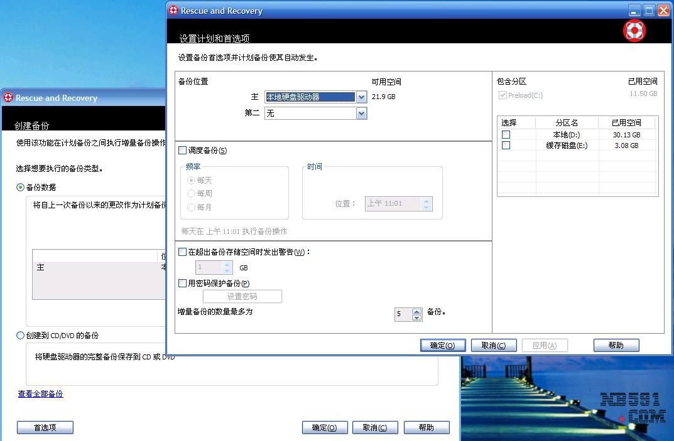The width and height of the screenshot is (674, 441).
Task: Click the background window title bar icon
Action: point(8,97)
